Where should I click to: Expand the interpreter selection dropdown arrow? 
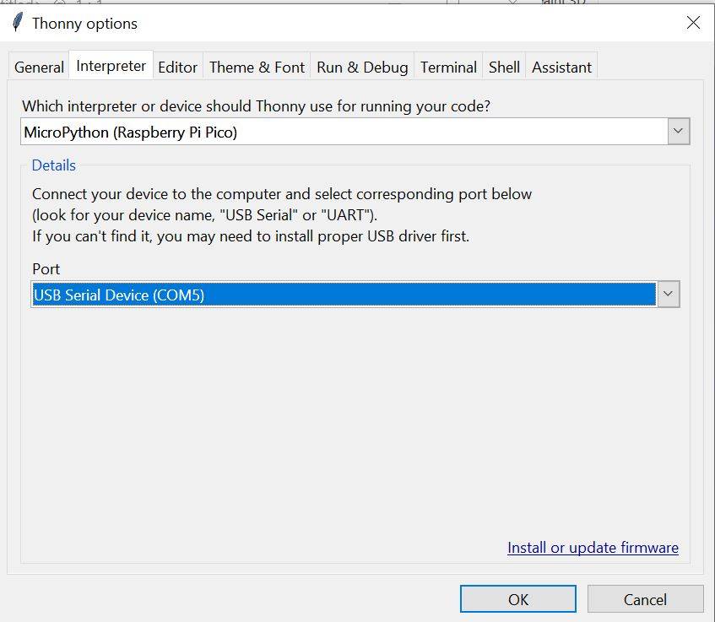(679, 132)
